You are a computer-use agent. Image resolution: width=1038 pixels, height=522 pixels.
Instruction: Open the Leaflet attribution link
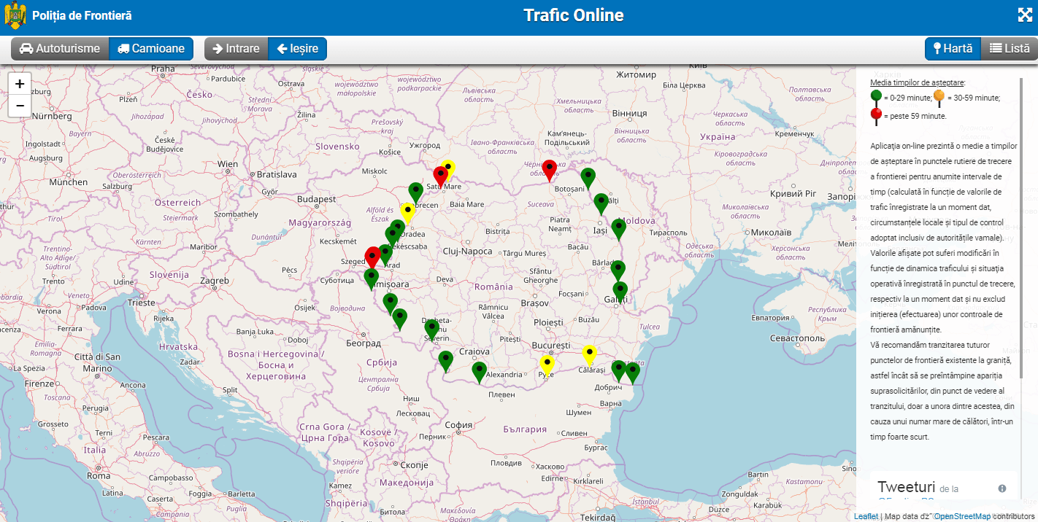[x=866, y=516]
